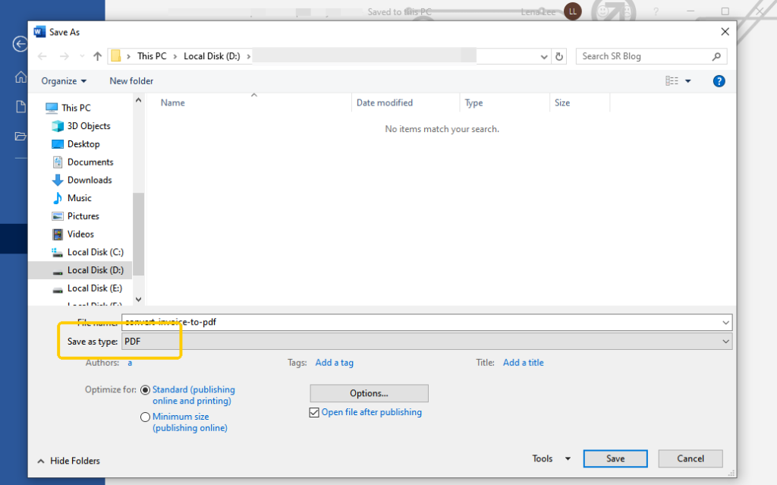
Task: Click the Back navigation arrow in dialog
Action: point(42,56)
